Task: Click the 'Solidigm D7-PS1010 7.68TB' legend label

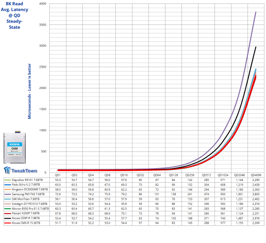Action: pos(30,204)
